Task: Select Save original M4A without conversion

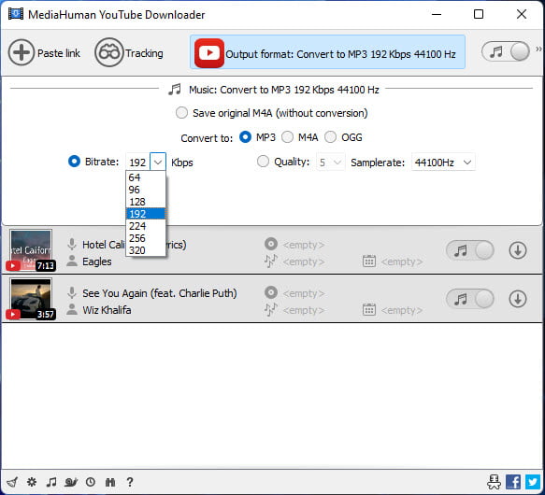Action: click(x=181, y=113)
